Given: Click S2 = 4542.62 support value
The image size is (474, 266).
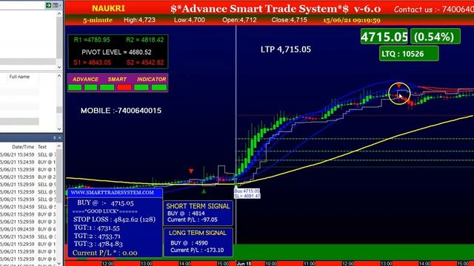Looking at the screenshot, I should click(x=145, y=63).
